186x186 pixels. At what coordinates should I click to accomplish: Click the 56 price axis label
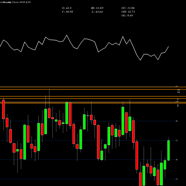click(177, 121)
